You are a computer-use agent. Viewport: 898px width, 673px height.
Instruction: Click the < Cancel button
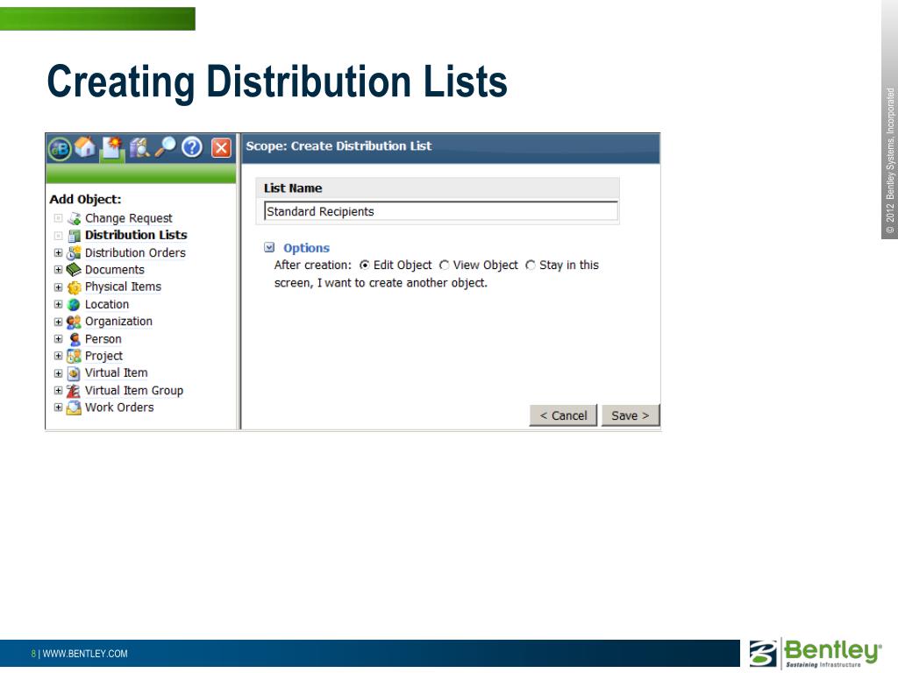pos(563,415)
